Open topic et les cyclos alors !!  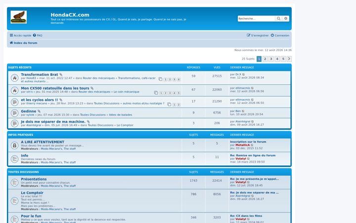click(x=39, y=100)
